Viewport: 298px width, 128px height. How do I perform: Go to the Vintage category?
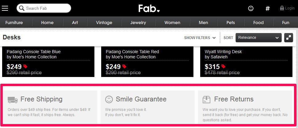(x=104, y=23)
